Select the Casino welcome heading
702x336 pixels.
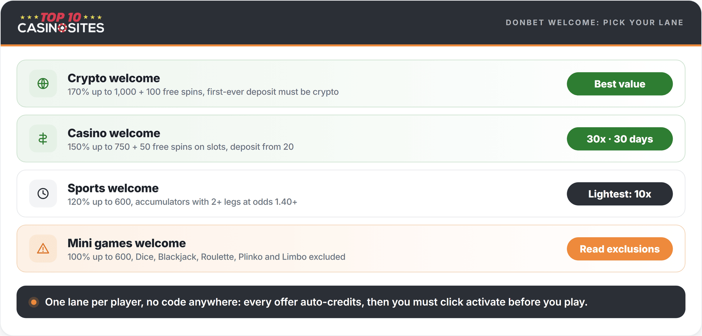click(114, 133)
